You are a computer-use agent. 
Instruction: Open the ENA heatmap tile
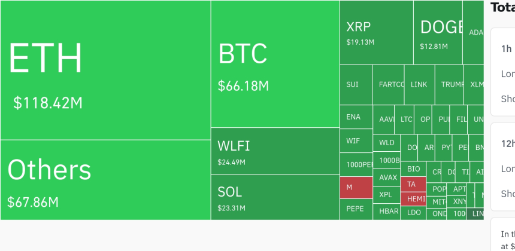click(x=356, y=117)
